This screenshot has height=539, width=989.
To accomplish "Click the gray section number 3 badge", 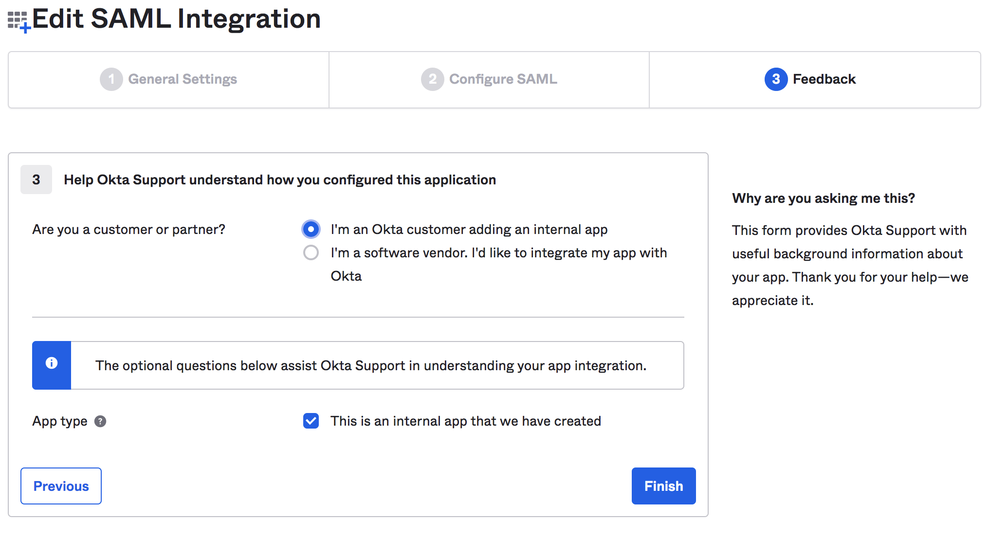I will pos(36,180).
